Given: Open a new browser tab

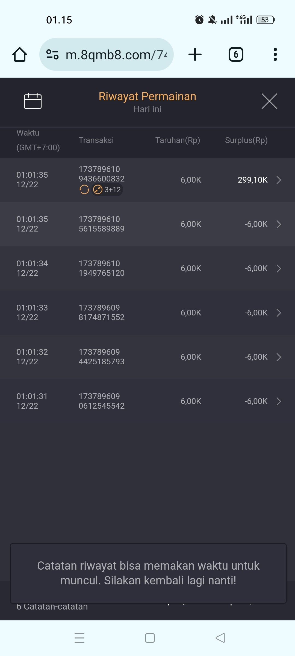Looking at the screenshot, I should coord(195,54).
